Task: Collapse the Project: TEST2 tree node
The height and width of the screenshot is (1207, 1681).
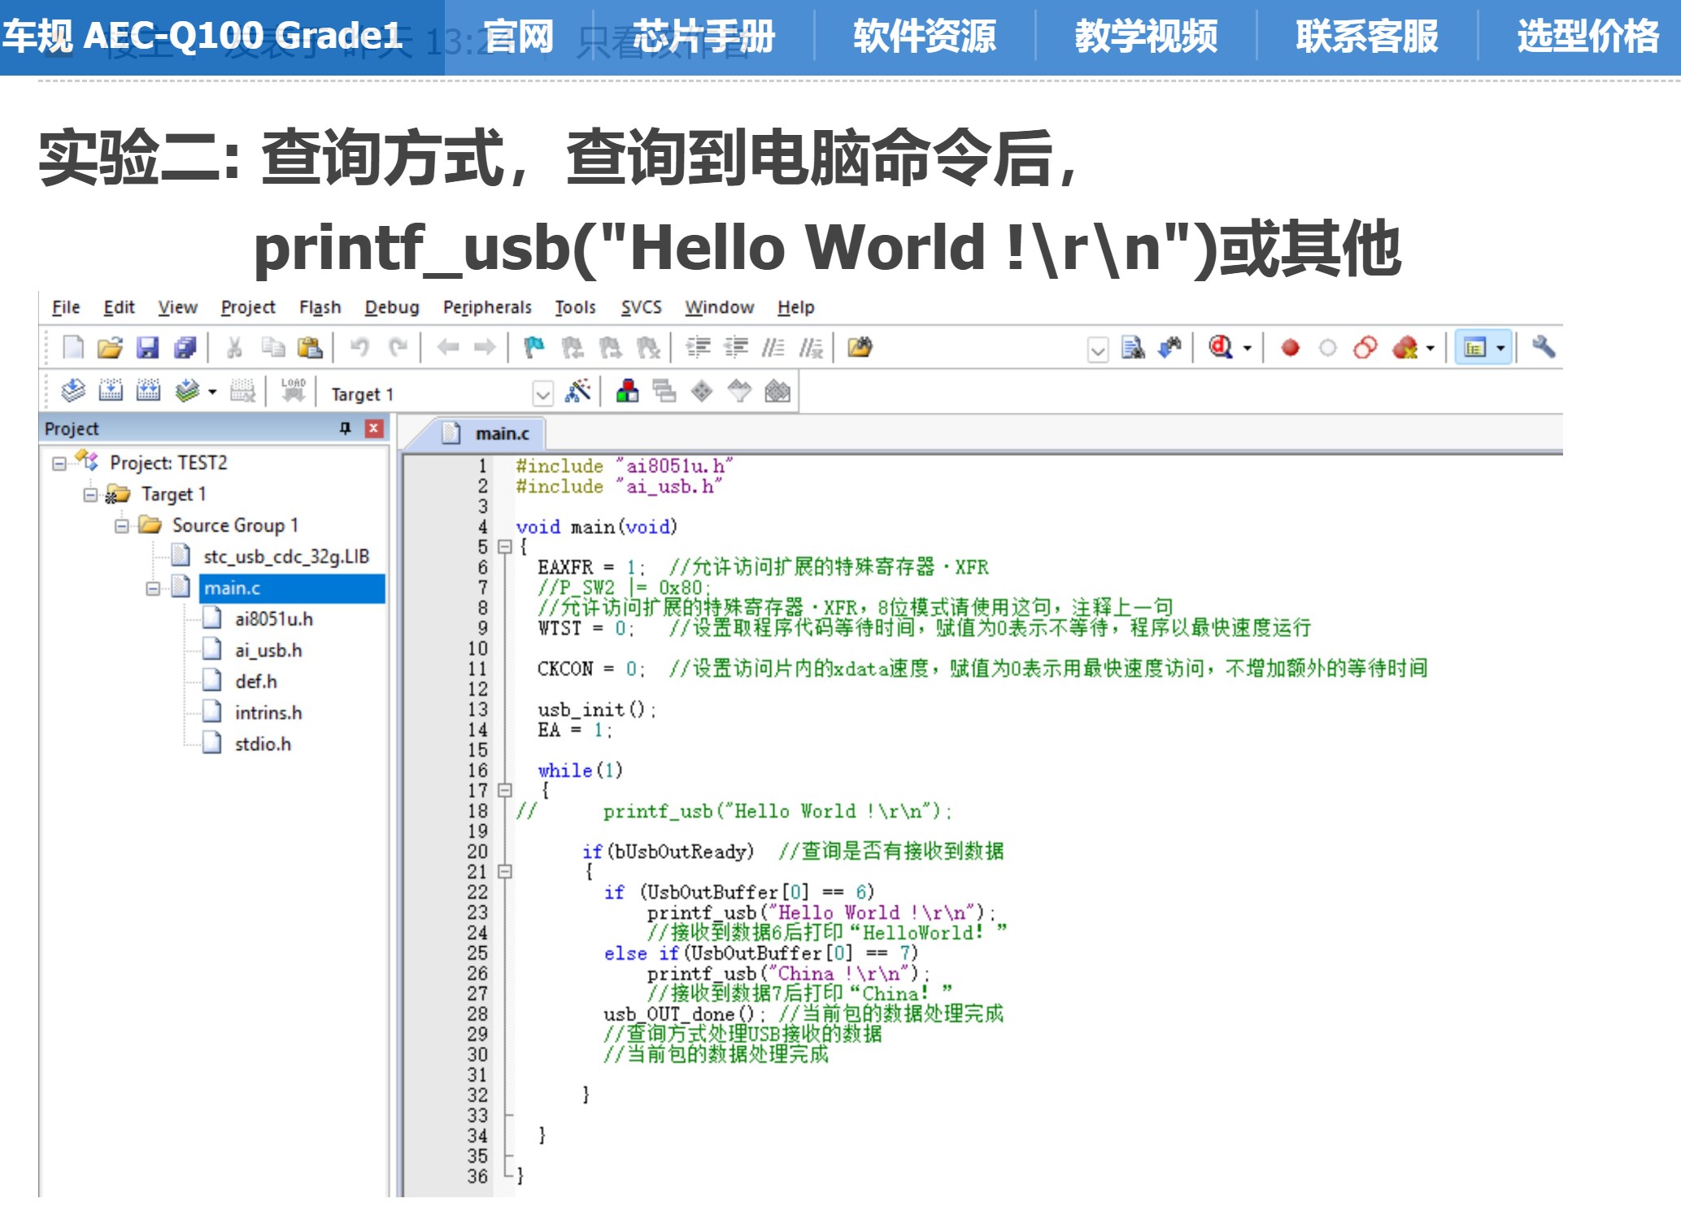Action: pyautogui.click(x=59, y=463)
